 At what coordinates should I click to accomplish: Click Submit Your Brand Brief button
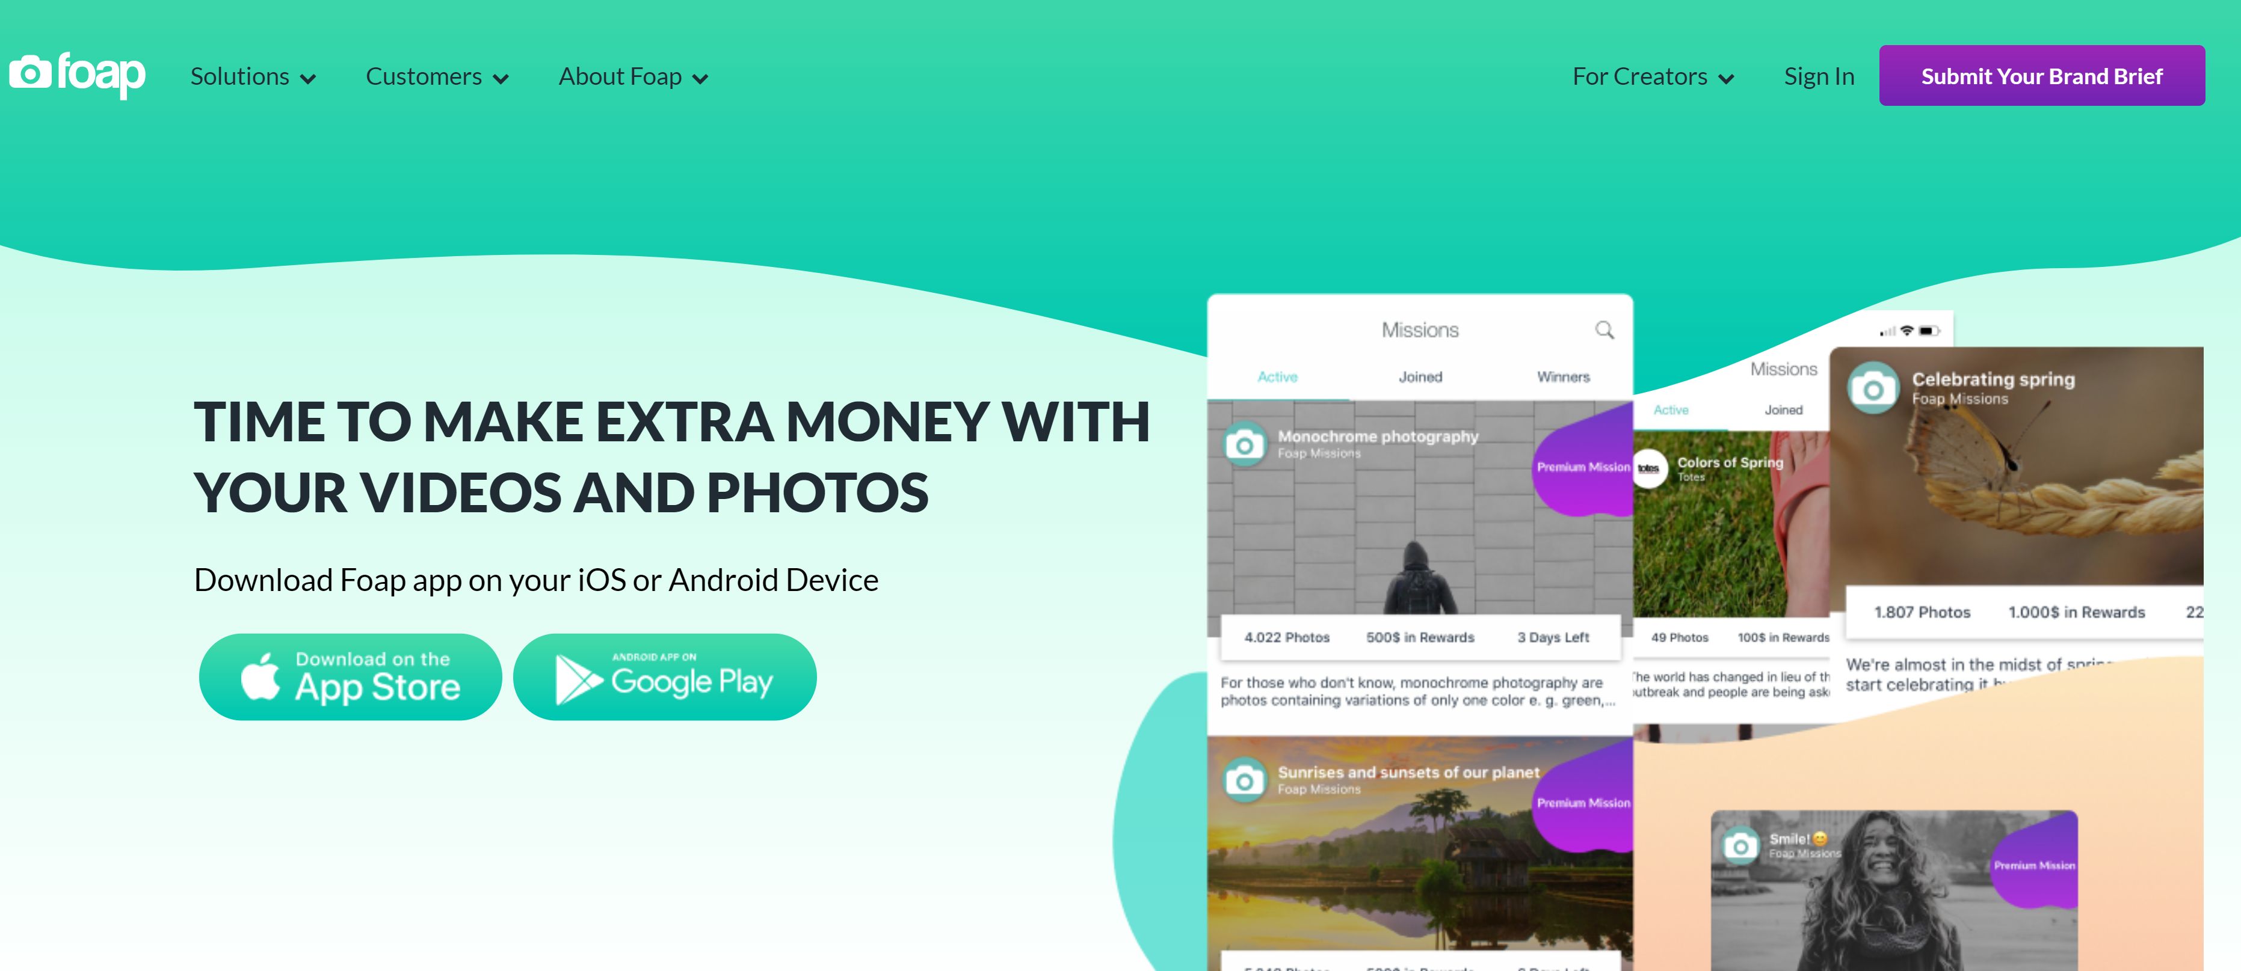tap(2042, 75)
